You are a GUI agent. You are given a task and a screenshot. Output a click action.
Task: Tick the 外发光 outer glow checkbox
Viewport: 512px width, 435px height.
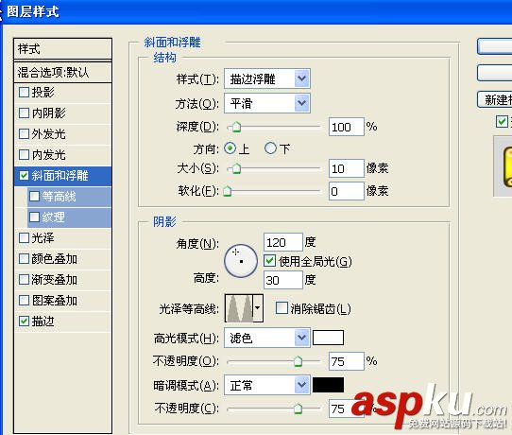[x=24, y=134]
